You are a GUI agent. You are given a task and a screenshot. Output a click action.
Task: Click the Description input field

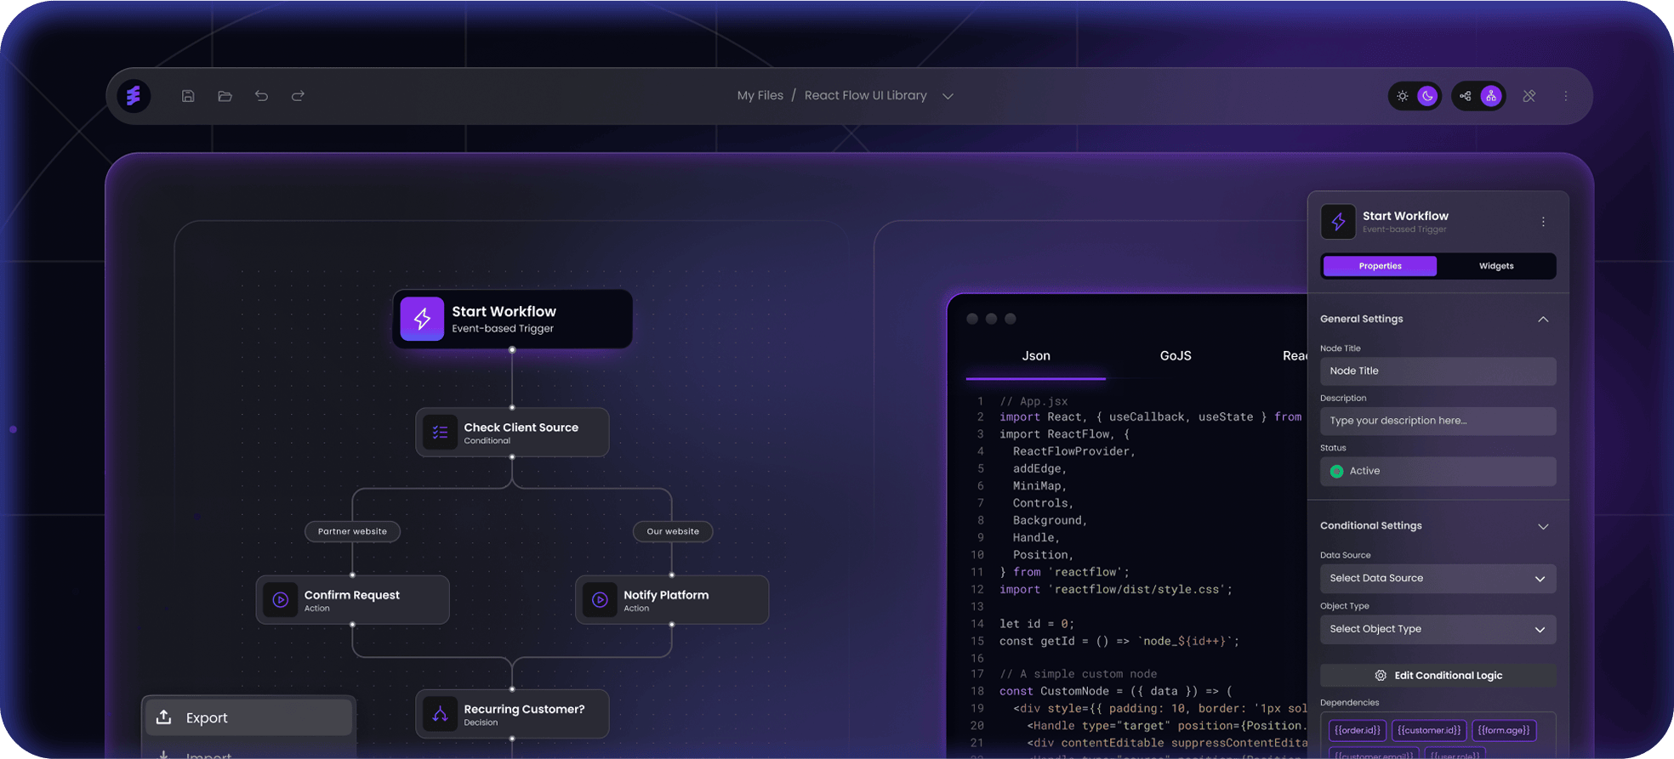pyautogui.click(x=1438, y=421)
